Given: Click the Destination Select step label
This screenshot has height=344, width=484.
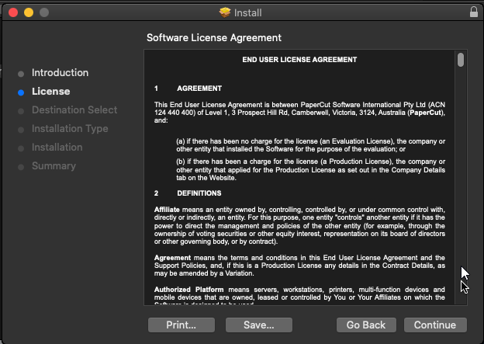Looking at the screenshot, I should click(x=74, y=110).
